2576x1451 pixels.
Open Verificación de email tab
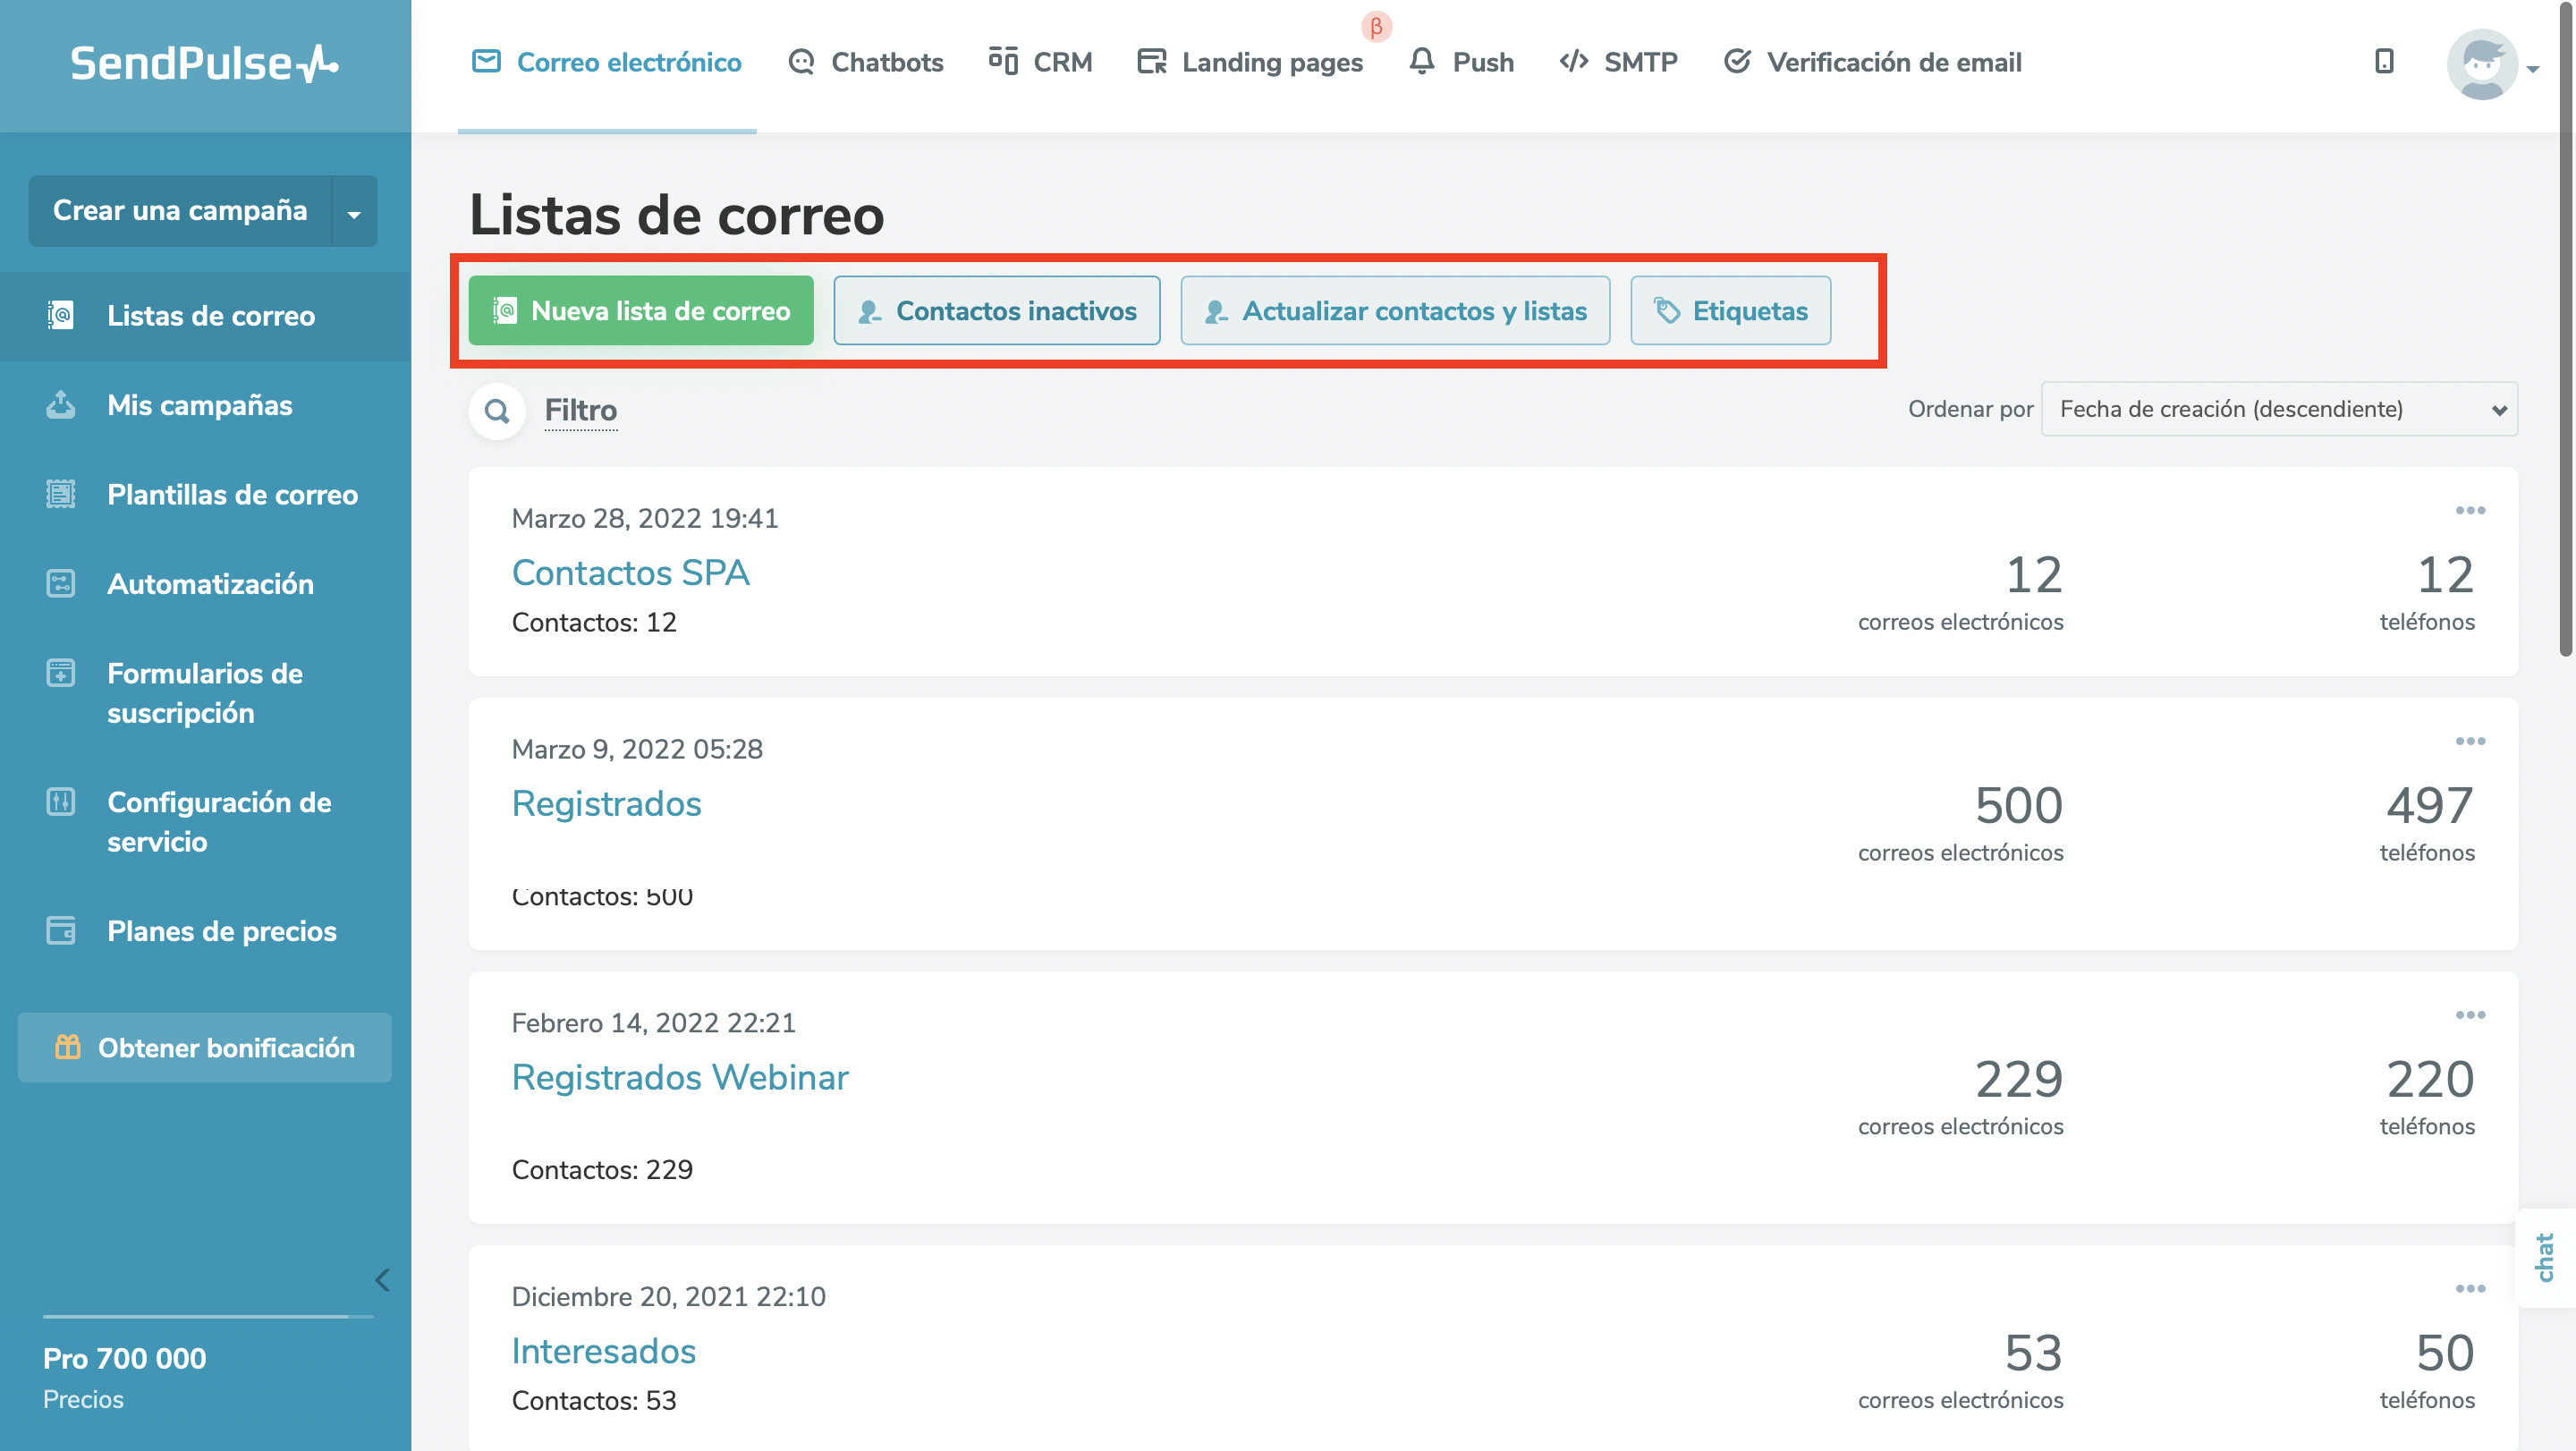click(x=1872, y=63)
